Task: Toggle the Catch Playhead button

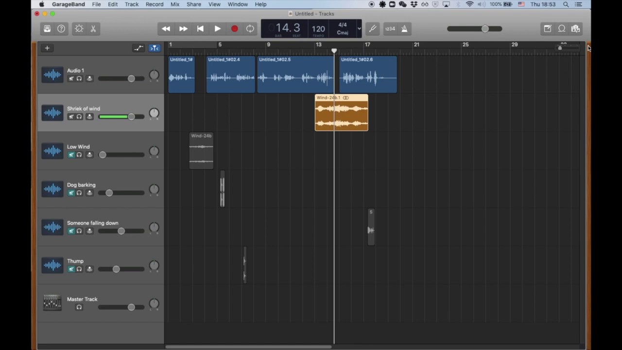Action: (155, 48)
